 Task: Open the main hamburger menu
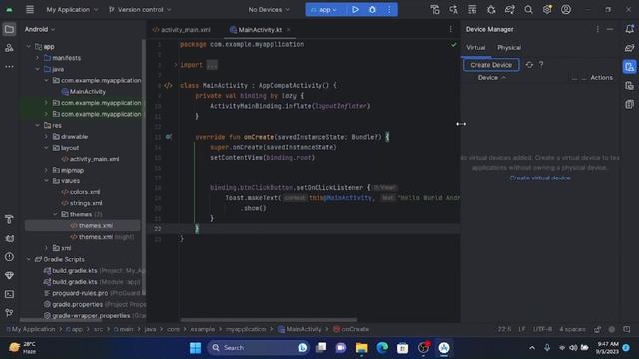(x=30, y=9)
